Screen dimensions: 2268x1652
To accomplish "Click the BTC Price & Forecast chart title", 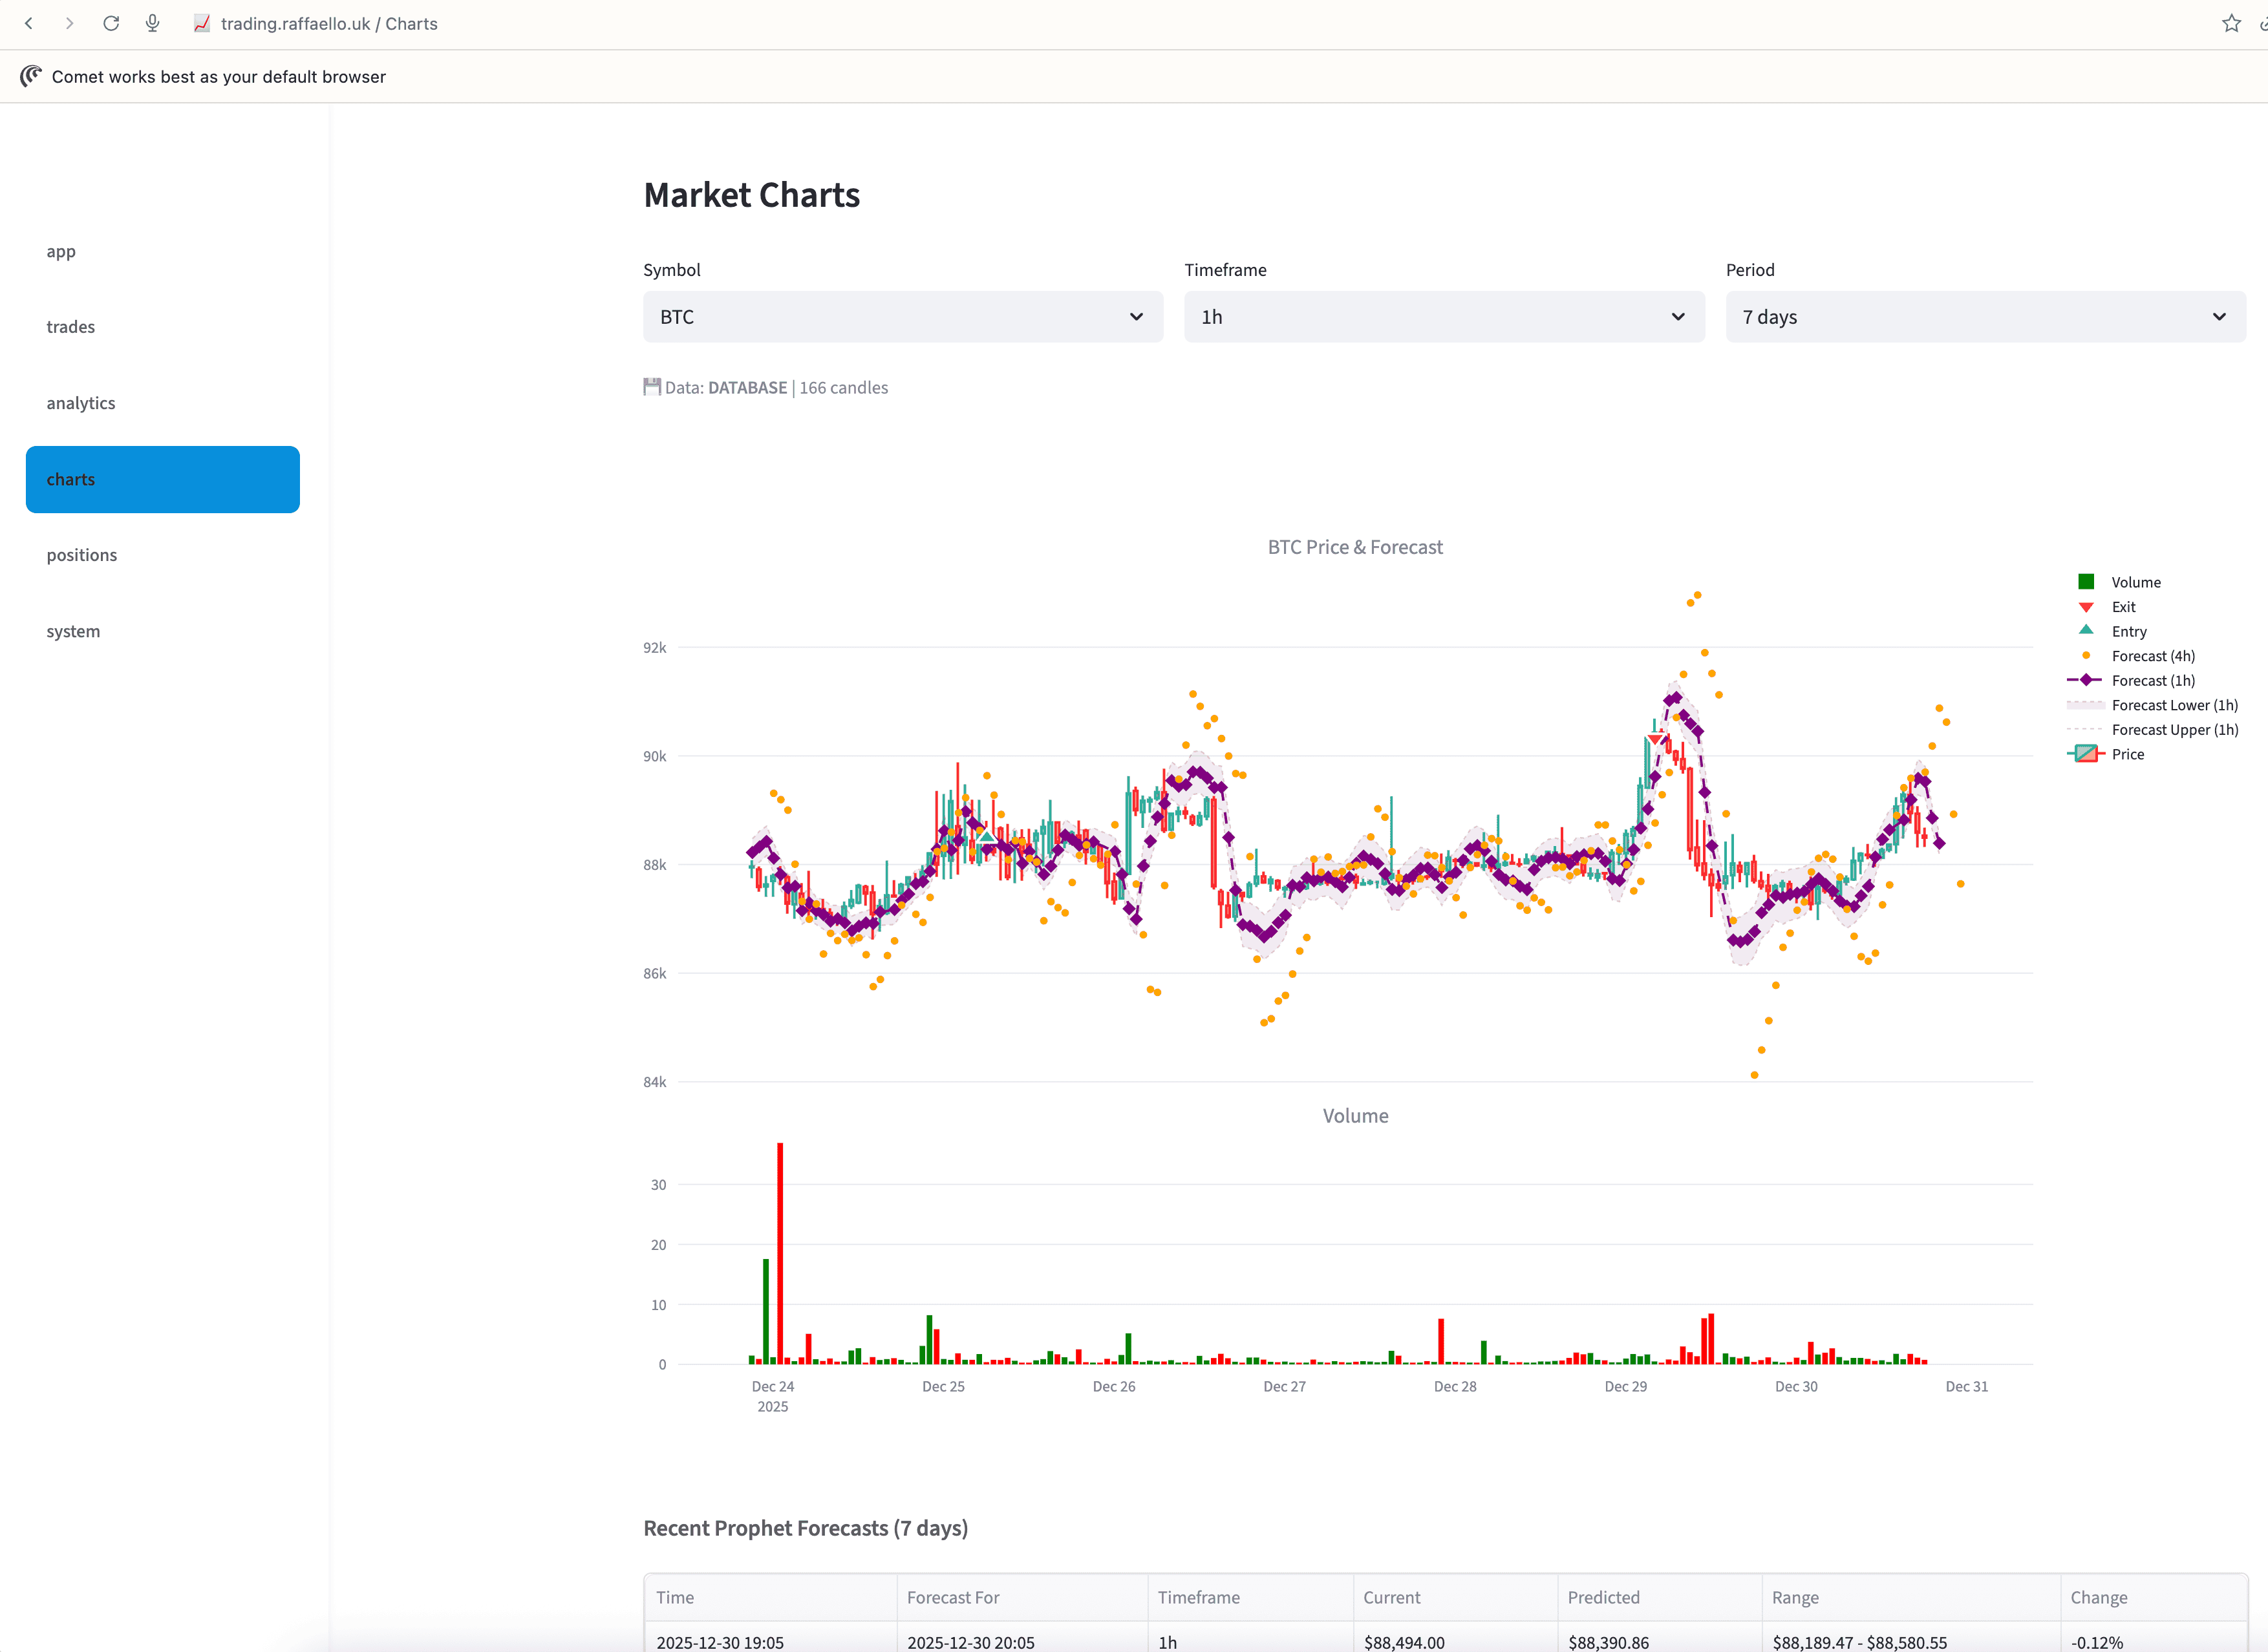I will (x=1354, y=547).
